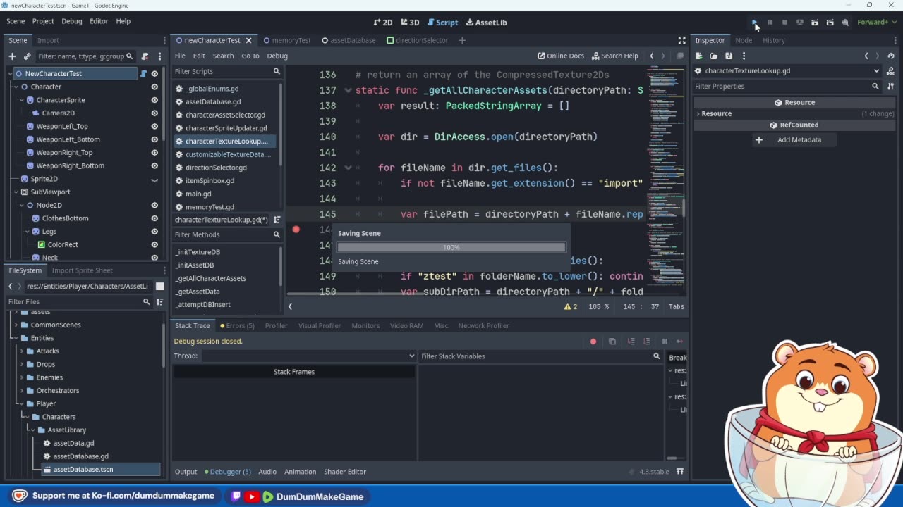The image size is (903, 507).
Task: Hide the WeaponLeft_Bottom node
Action: point(154,139)
